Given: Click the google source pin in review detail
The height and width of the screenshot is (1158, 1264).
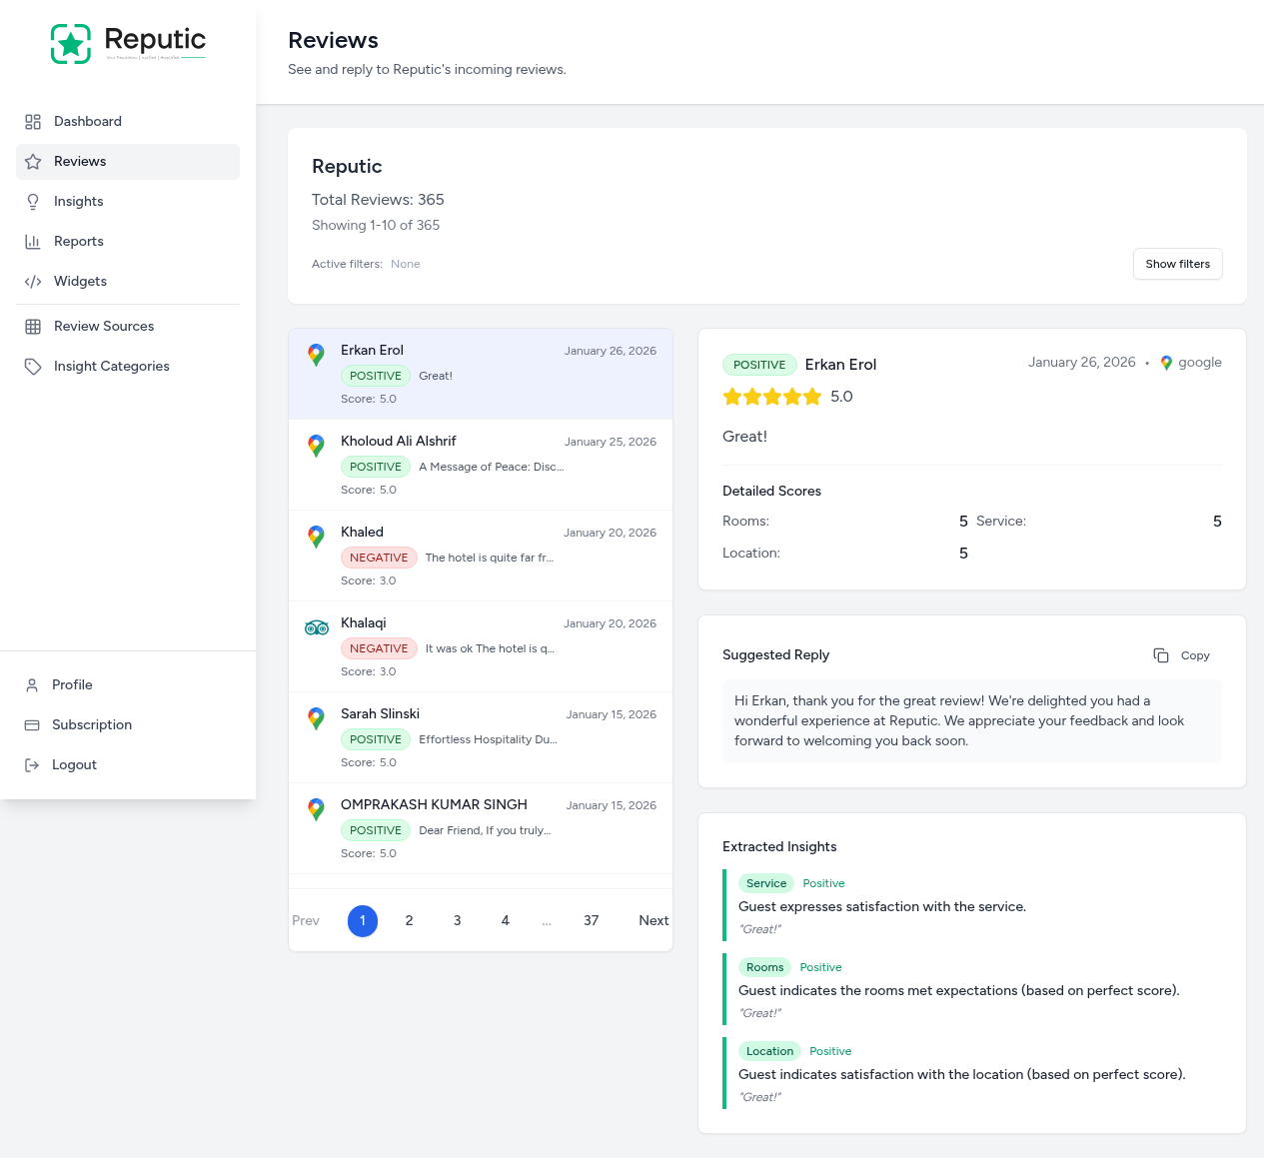Looking at the screenshot, I should pyautogui.click(x=1166, y=363).
